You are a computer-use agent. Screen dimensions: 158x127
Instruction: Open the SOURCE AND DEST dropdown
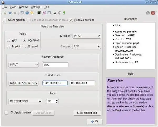(23, 83)
